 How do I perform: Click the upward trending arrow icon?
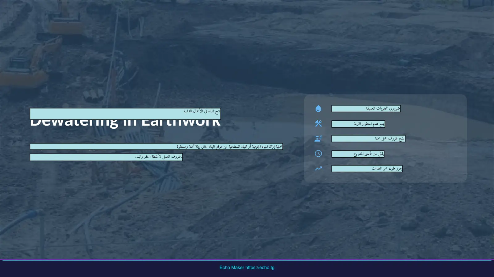[318, 168]
